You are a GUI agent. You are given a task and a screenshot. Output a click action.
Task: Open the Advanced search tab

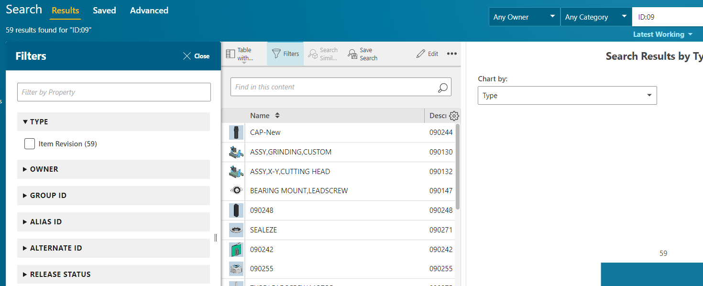[149, 10]
